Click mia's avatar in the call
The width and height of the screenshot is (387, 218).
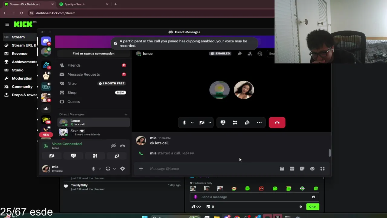pos(244,90)
